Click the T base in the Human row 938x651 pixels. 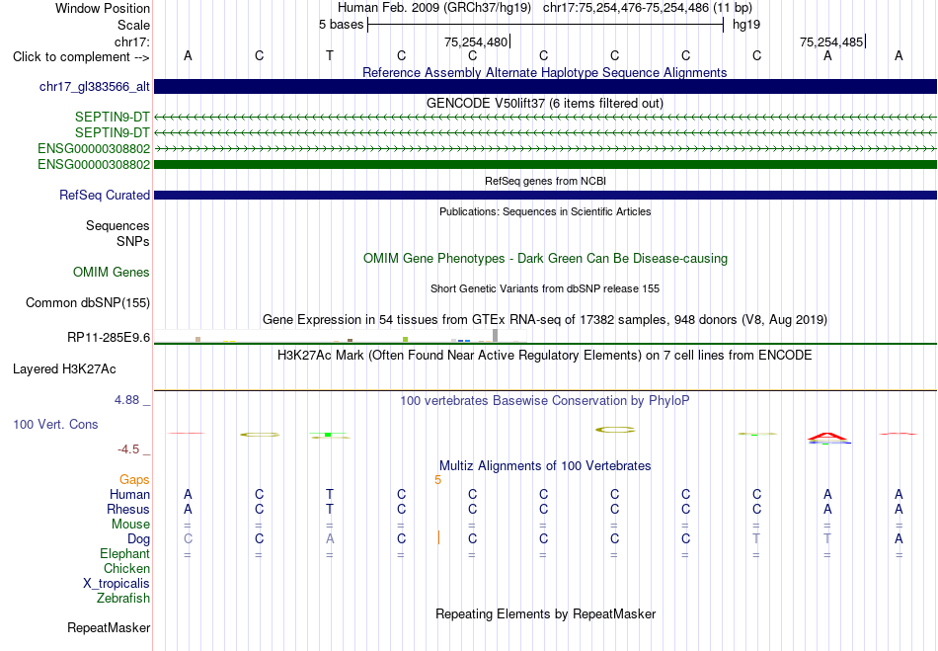(x=330, y=494)
